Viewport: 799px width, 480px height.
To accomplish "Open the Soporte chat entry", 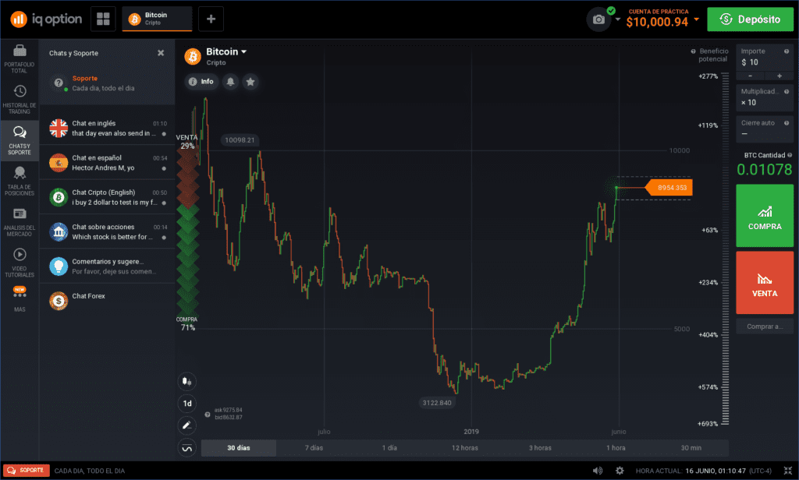I will click(x=107, y=83).
